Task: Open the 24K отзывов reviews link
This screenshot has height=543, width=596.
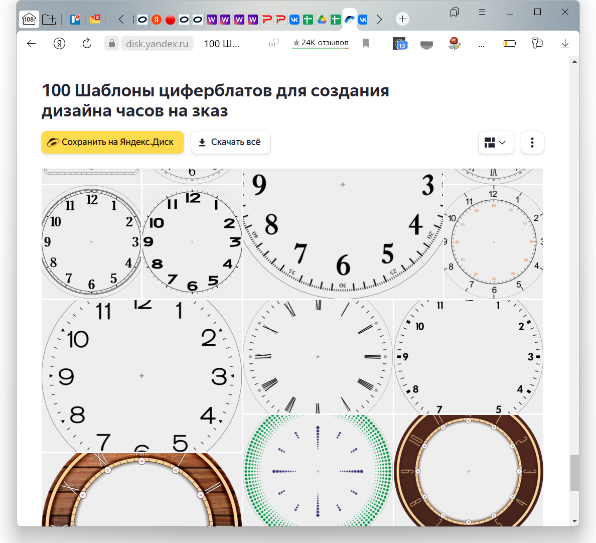Action: pos(320,43)
